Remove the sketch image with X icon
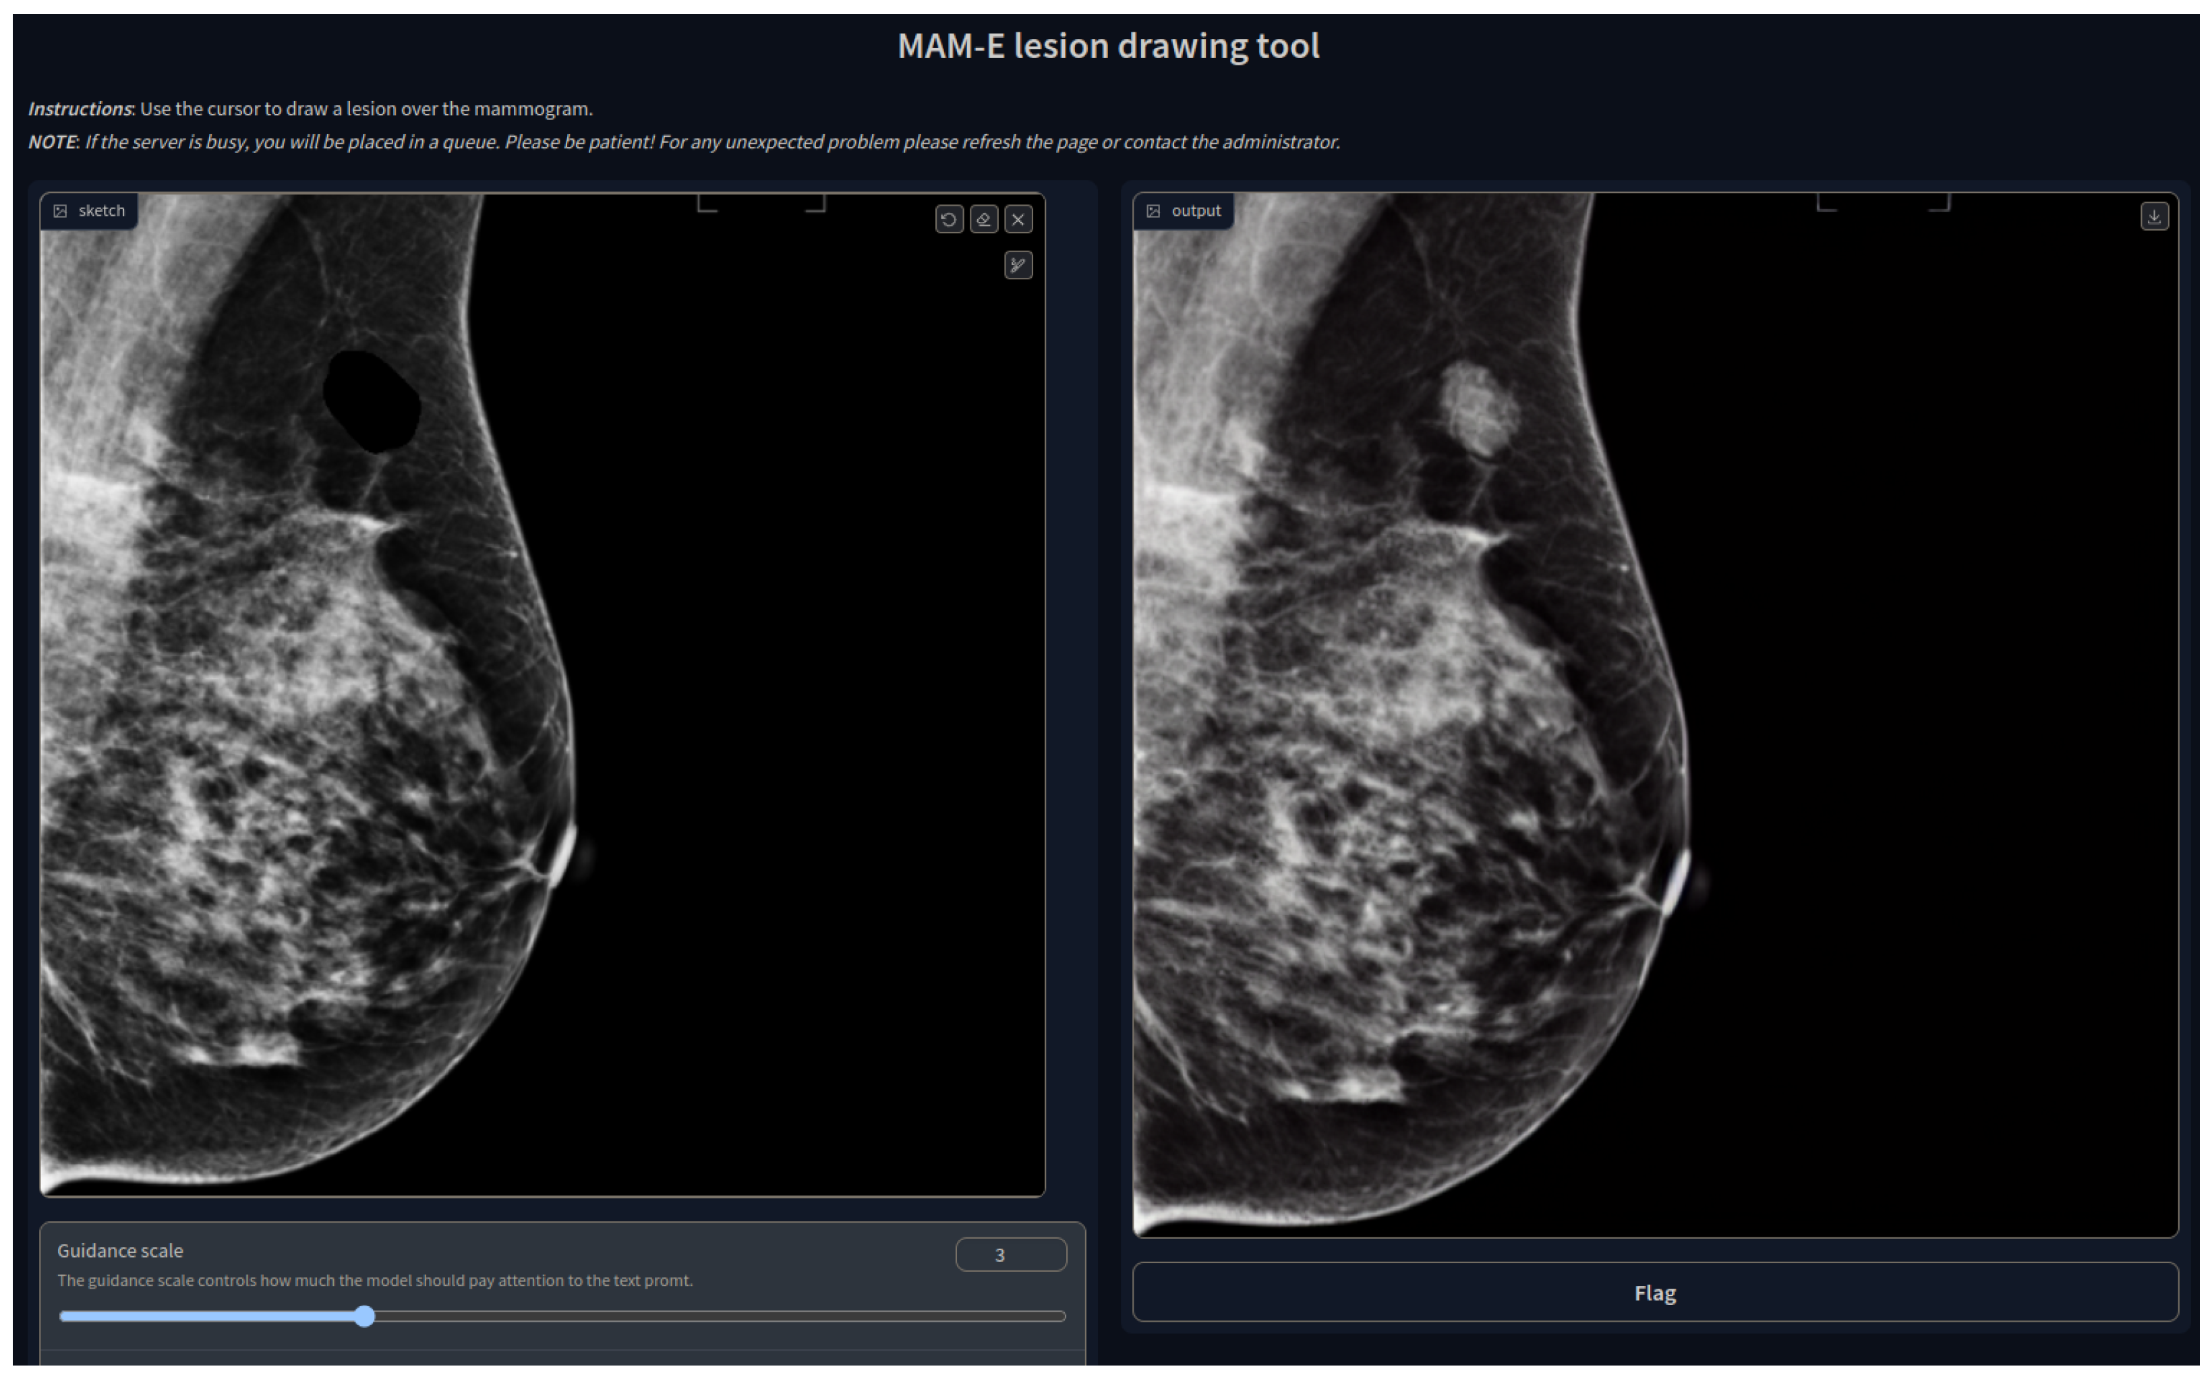 click(1018, 219)
